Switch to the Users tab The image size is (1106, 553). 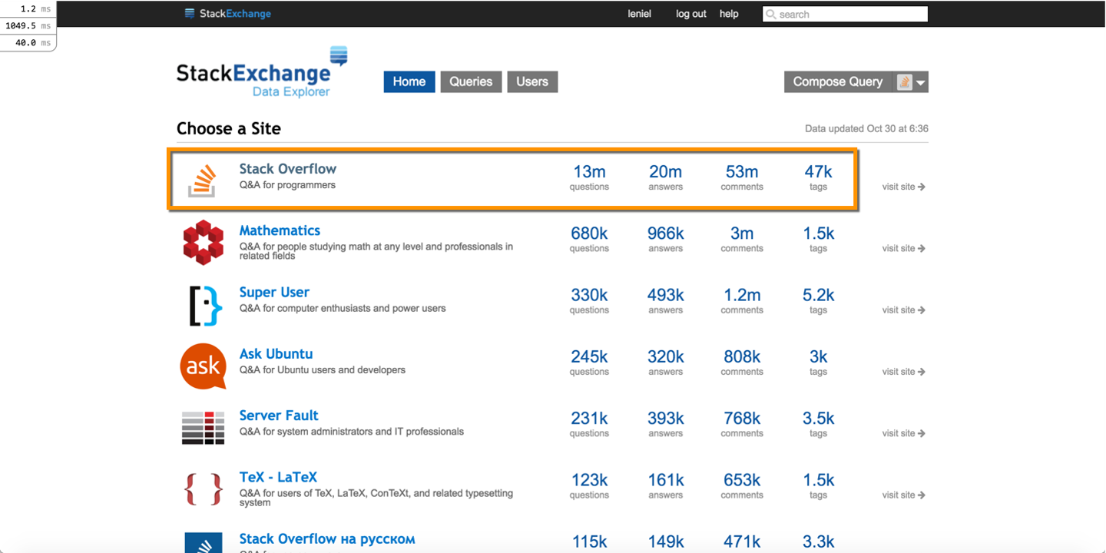click(532, 81)
